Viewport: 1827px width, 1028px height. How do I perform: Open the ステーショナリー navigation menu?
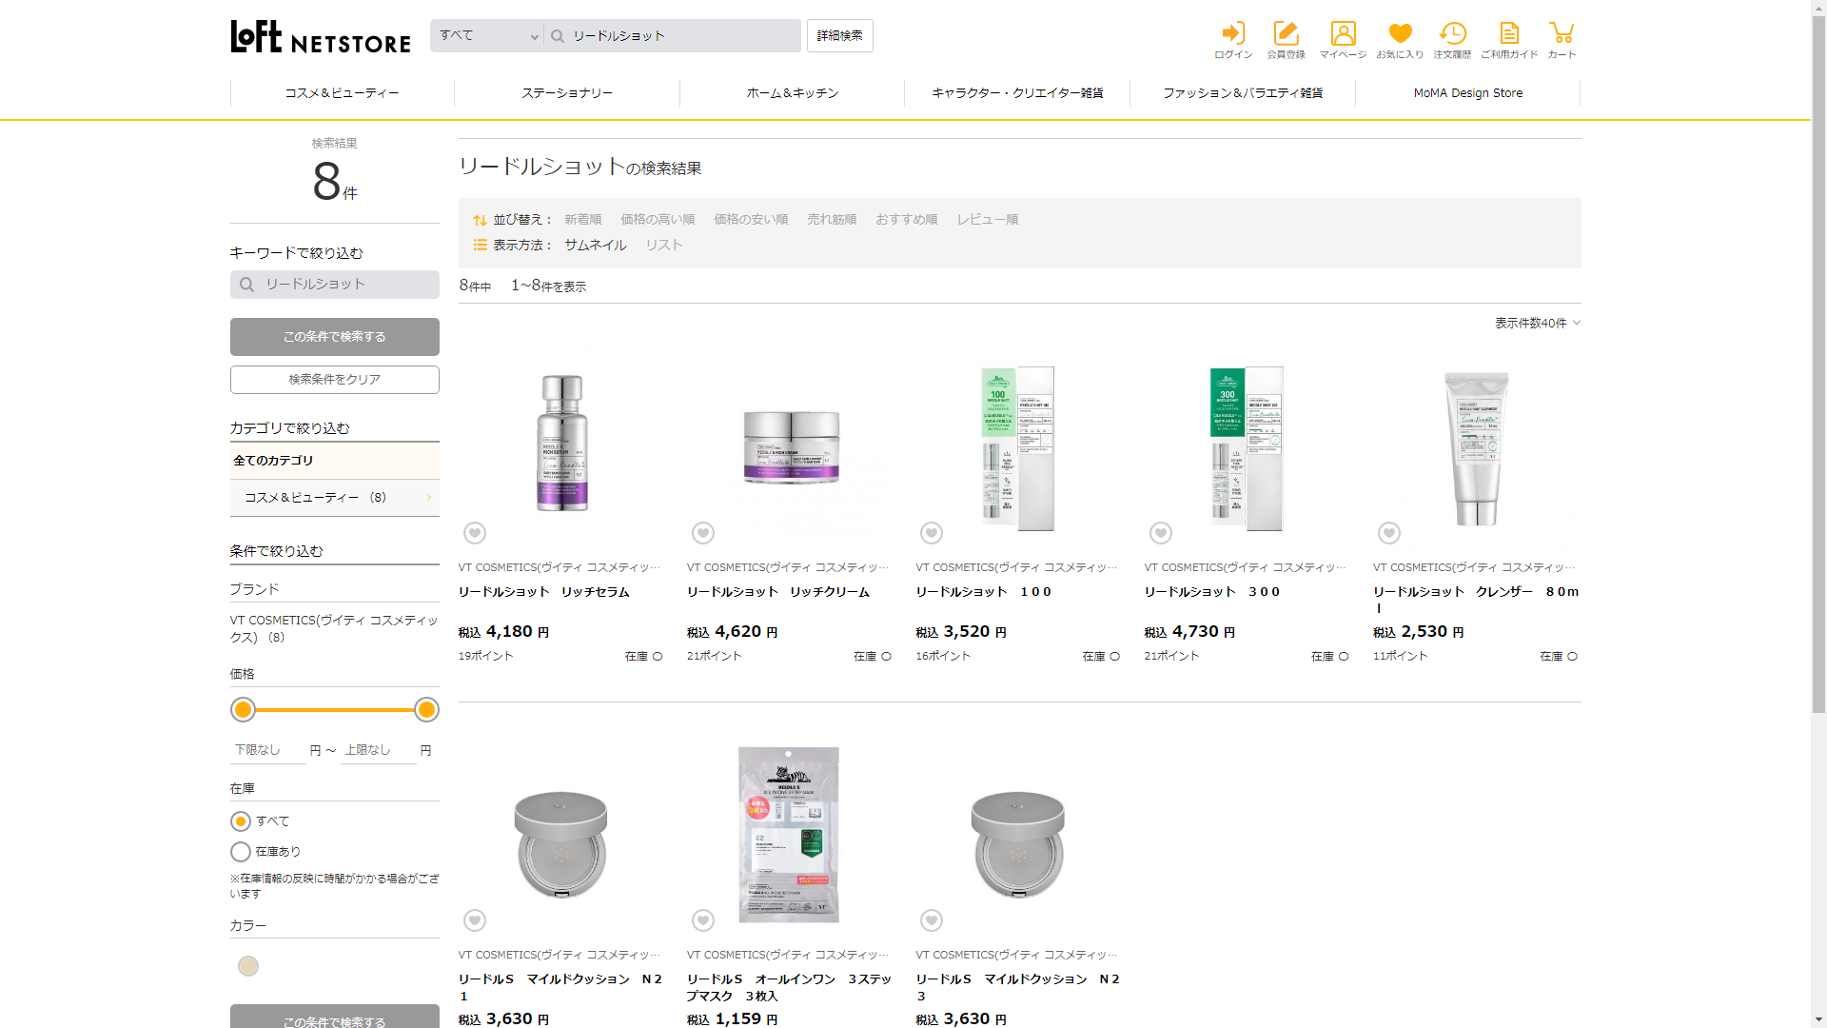567,93
